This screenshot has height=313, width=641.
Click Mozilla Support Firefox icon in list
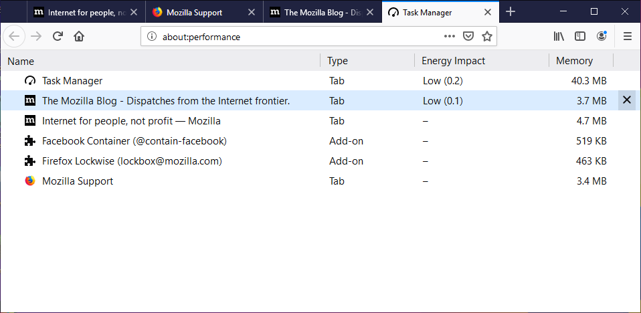click(x=30, y=181)
